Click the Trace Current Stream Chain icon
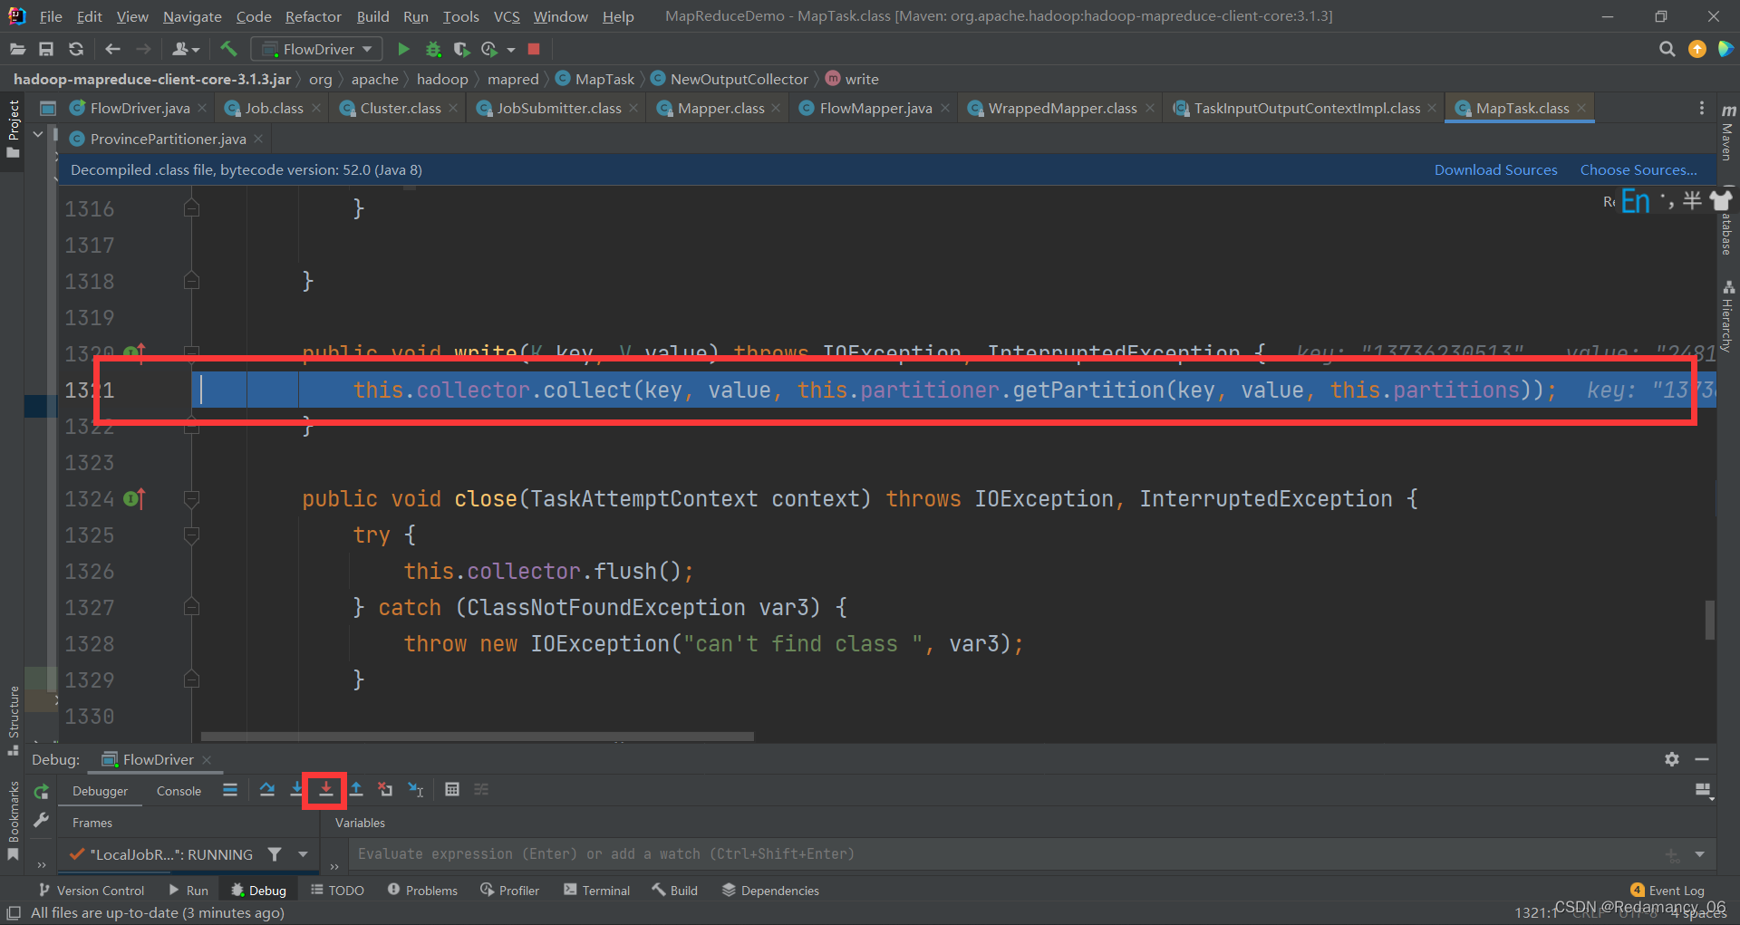This screenshot has height=925, width=1740. [481, 790]
